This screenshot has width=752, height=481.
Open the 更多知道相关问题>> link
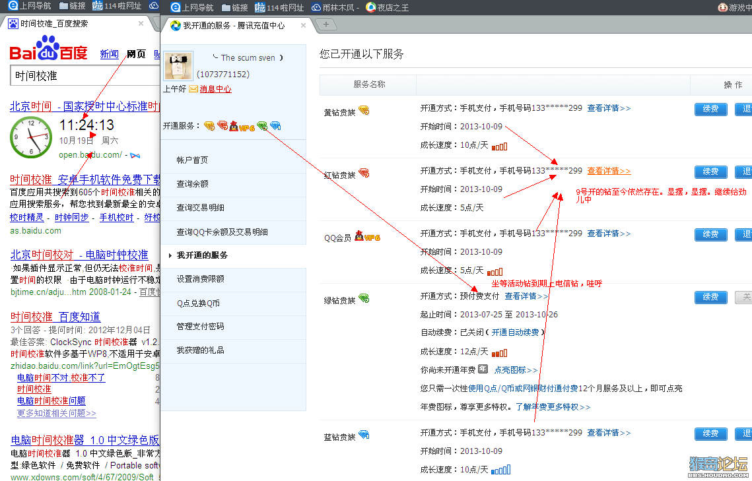click(57, 413)
